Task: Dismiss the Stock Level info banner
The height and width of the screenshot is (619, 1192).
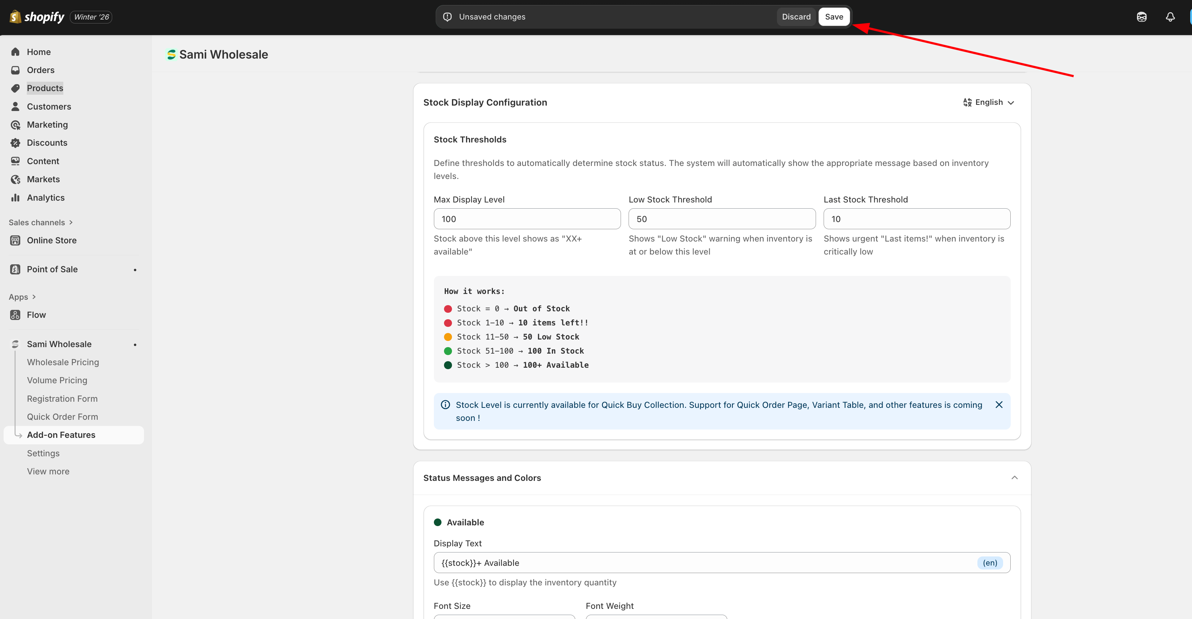Action: (998, 405)
